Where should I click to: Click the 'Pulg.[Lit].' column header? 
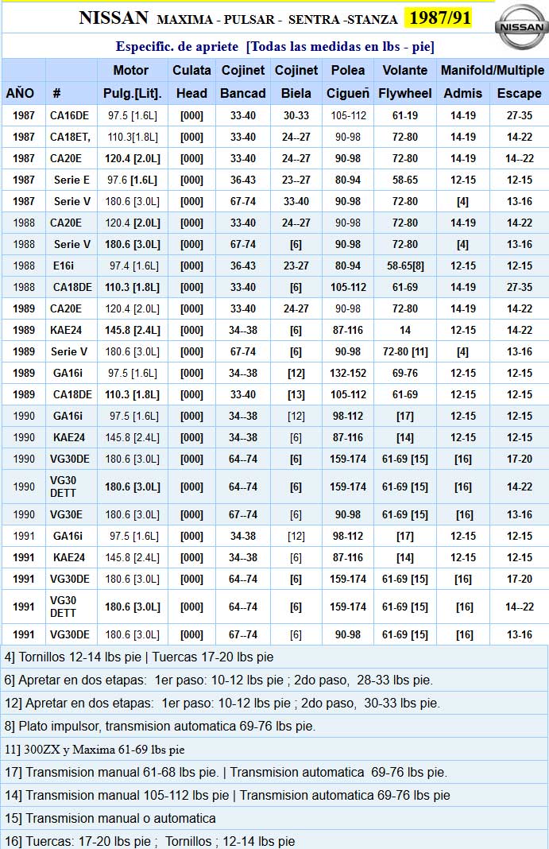pyautogui.click(x=133, y=93)
